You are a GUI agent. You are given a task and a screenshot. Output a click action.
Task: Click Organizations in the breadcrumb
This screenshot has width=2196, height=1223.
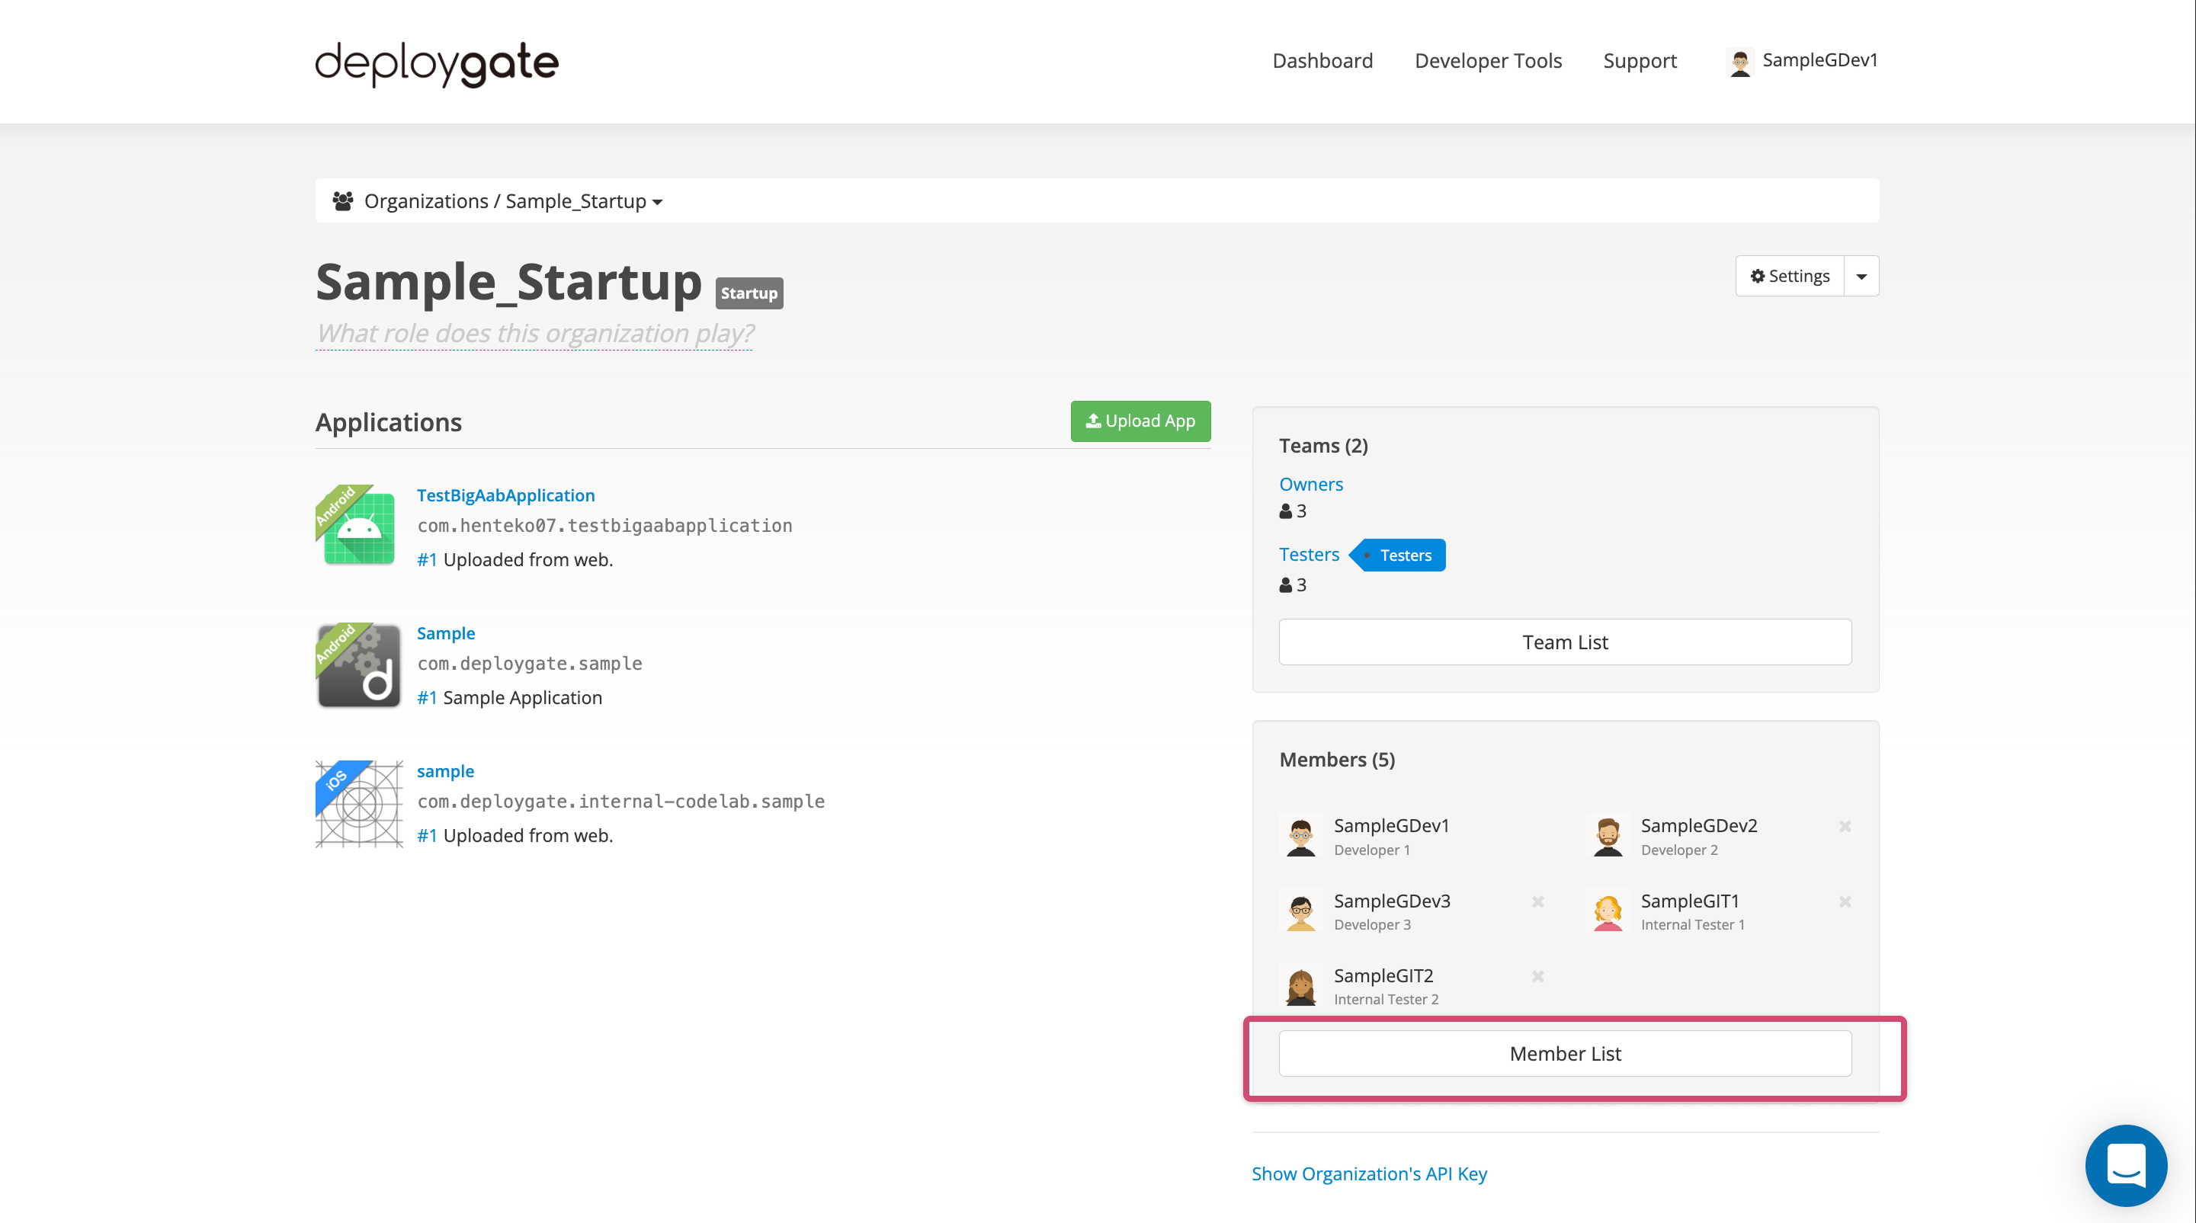tap(426, 201)
